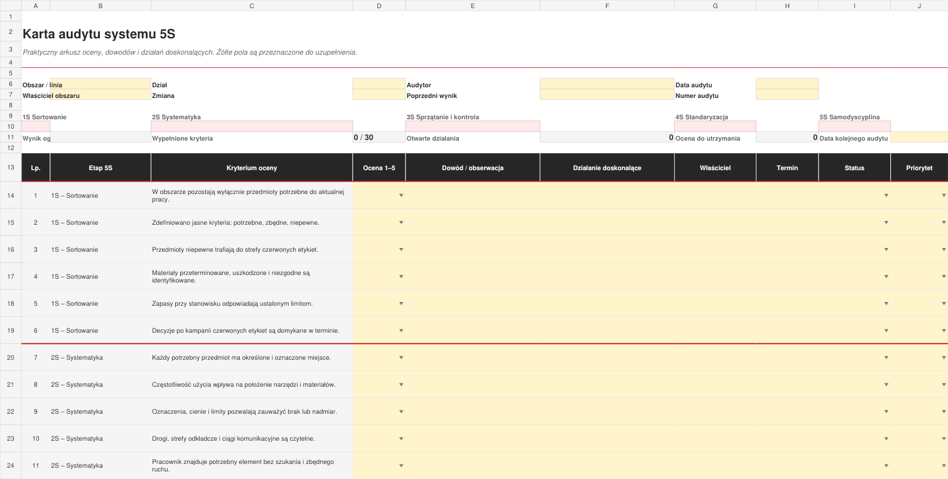Click the Data audytu input field
The width and height of the screenshot is (948, 479).
click(787, 84)
